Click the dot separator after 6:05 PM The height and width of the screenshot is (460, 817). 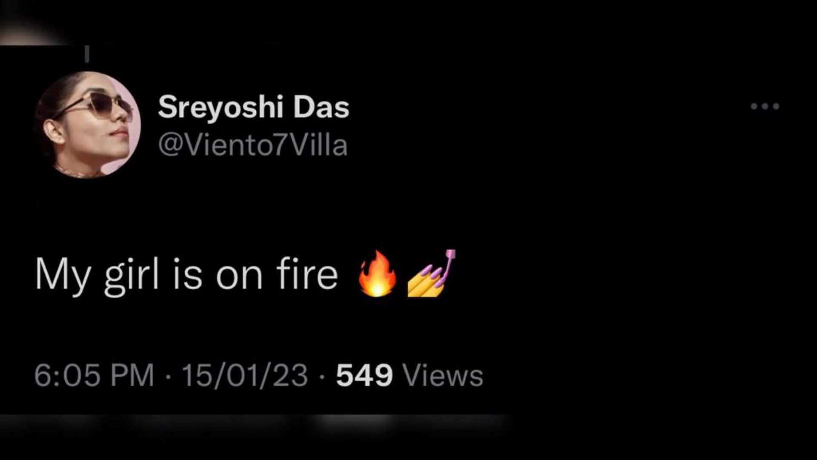[x=168, y=376]
